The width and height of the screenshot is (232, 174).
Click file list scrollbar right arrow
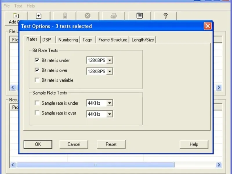219,87
